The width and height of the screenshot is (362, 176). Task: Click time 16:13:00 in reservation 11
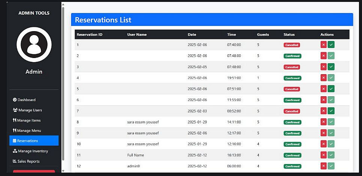pos(234,155)
